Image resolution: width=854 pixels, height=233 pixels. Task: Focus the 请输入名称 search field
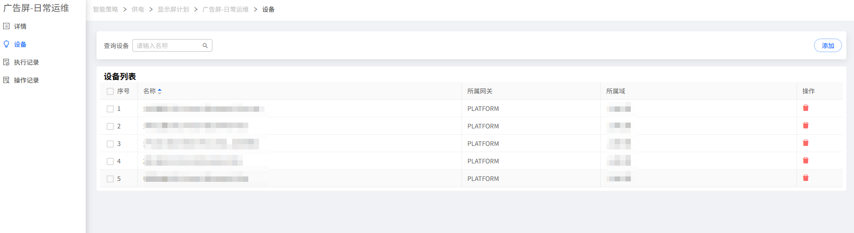pyautogui.click(x=168, y=45)
